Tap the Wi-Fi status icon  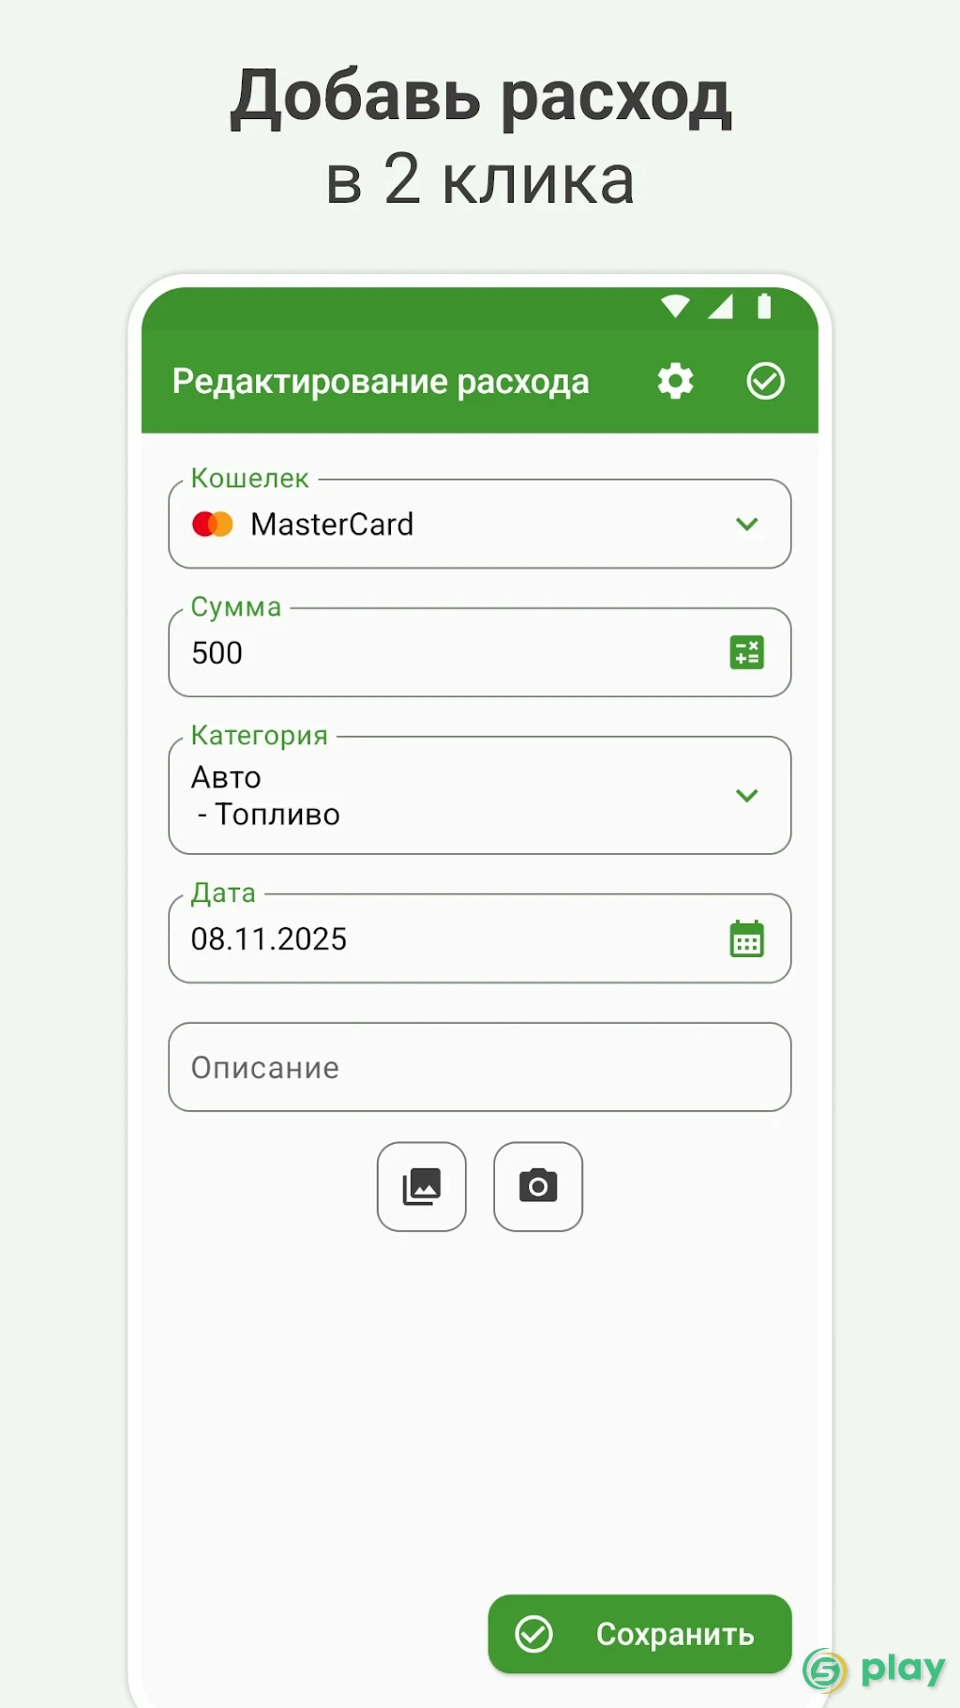point(675,306)
